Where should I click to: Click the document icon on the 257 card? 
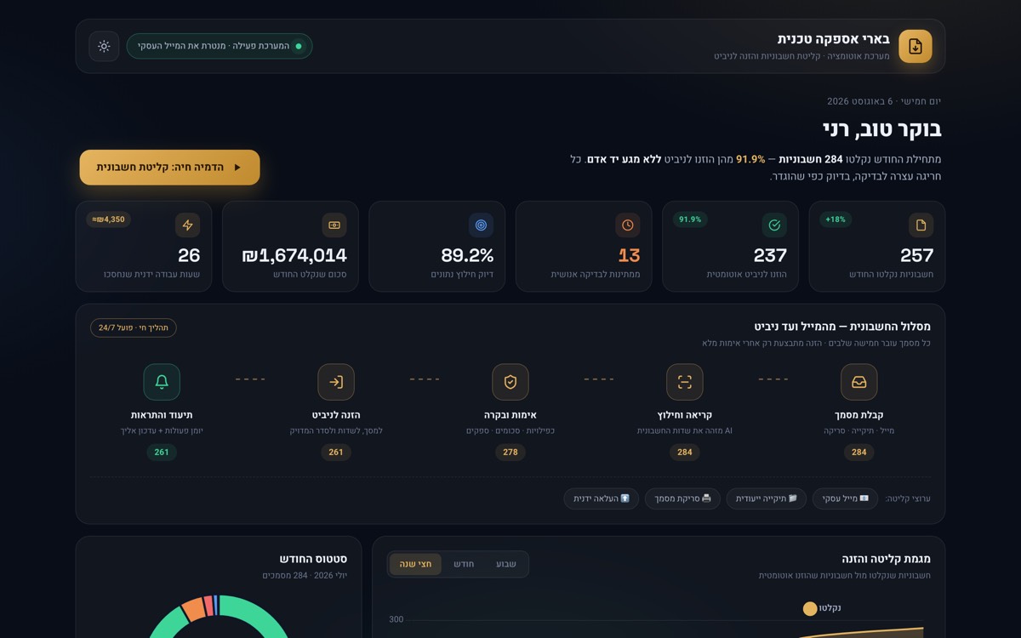921,225
